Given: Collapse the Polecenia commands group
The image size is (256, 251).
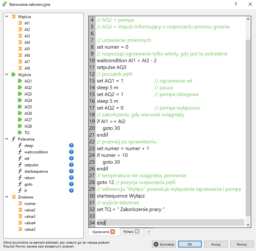Looking at the screenshot, I should [x=6, y=139].
